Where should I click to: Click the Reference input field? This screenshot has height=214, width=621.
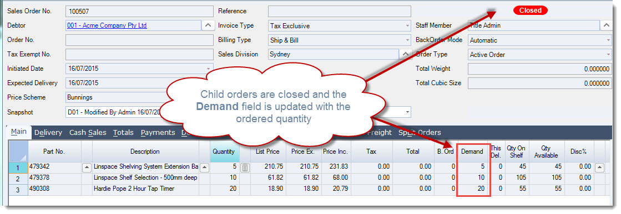tap(340, 11)
